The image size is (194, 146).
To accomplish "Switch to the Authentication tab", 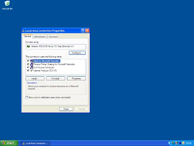I will click(40, 36).
